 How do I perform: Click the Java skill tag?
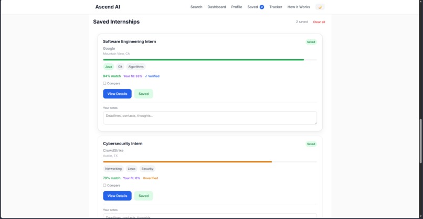109,67
